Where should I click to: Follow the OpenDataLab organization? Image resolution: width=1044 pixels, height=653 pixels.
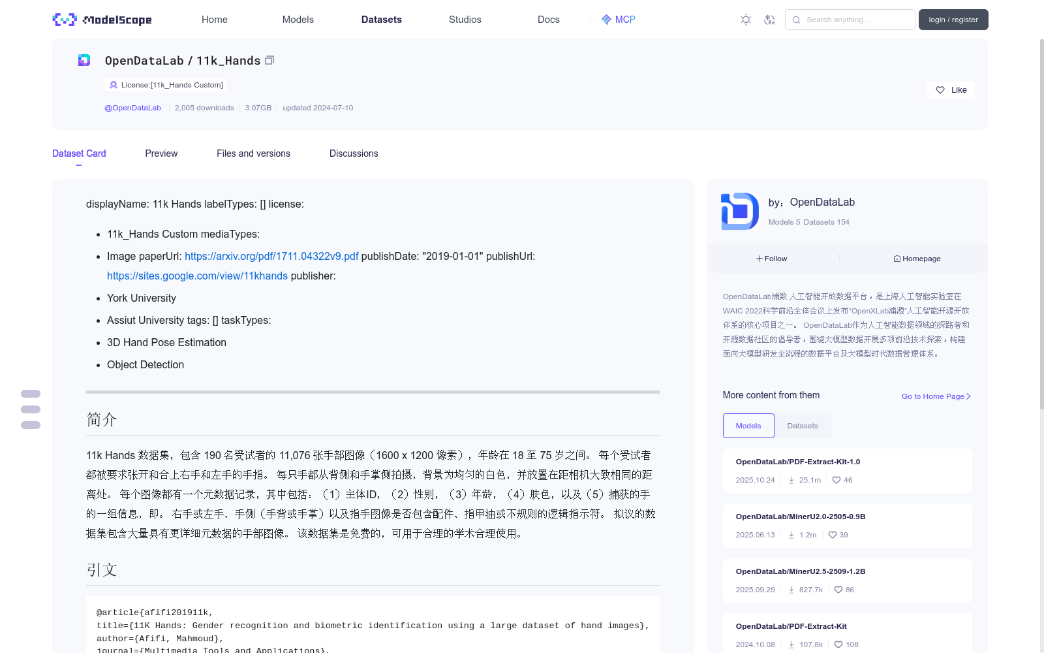[772, 259]
